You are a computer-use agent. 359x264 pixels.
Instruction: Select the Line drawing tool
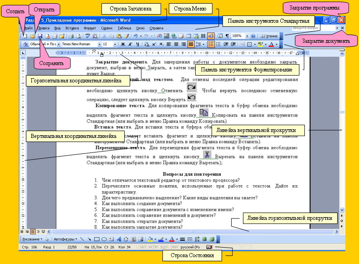click(82, 239)
